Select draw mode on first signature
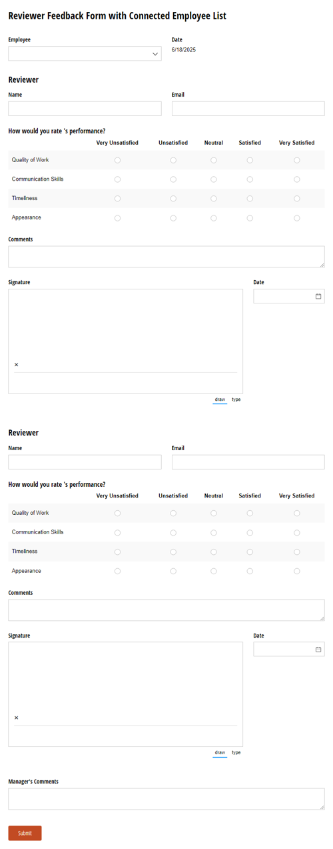Image resolution: width=333 pixels, height=849 pixels. pyautogui.click(x=220, y=399)
